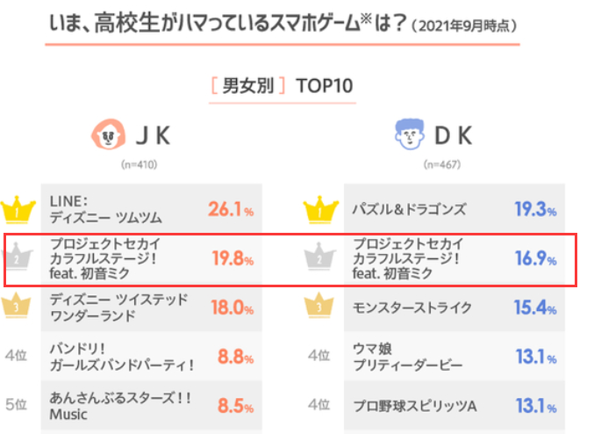Click the 男女別 TOP10 heading

point(283,86)
